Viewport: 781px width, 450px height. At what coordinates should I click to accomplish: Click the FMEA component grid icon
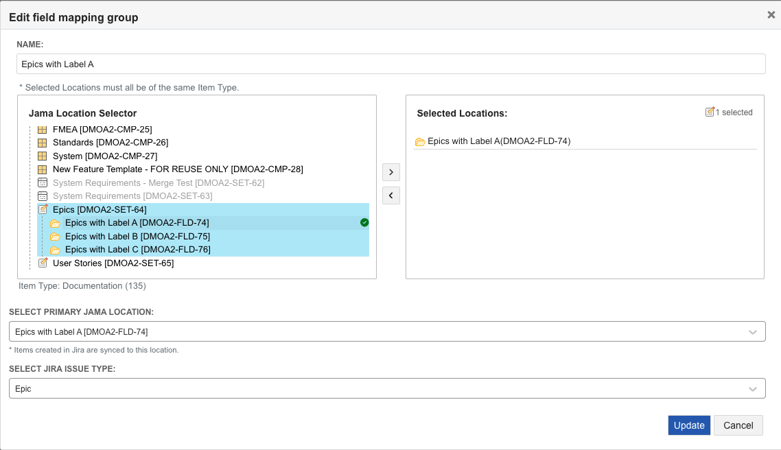tap(44, 129)
